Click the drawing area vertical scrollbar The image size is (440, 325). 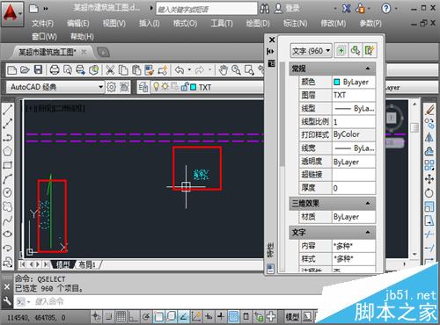(414, 179)
